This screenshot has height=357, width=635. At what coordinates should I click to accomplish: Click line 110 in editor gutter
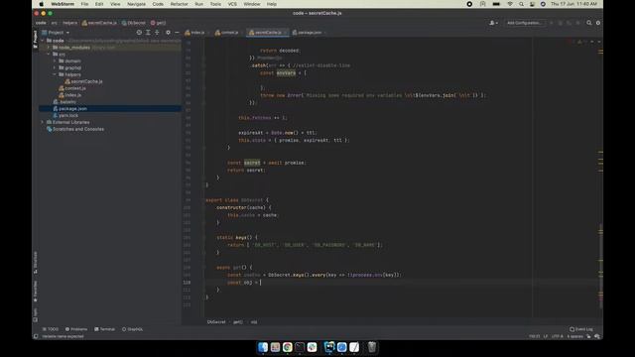[187, 283]
